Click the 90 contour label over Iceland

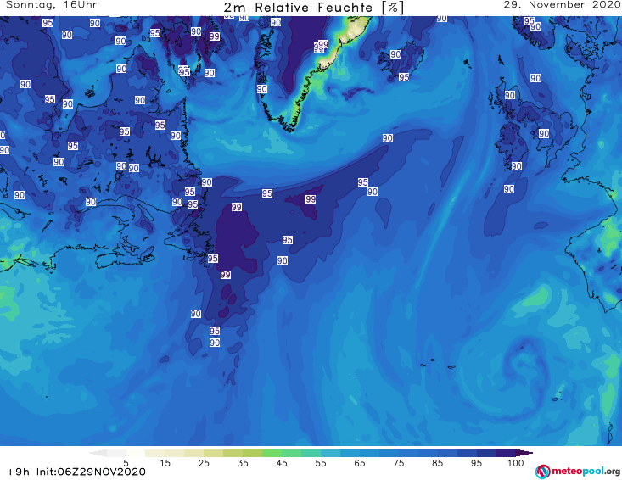(x=395, y=54)
